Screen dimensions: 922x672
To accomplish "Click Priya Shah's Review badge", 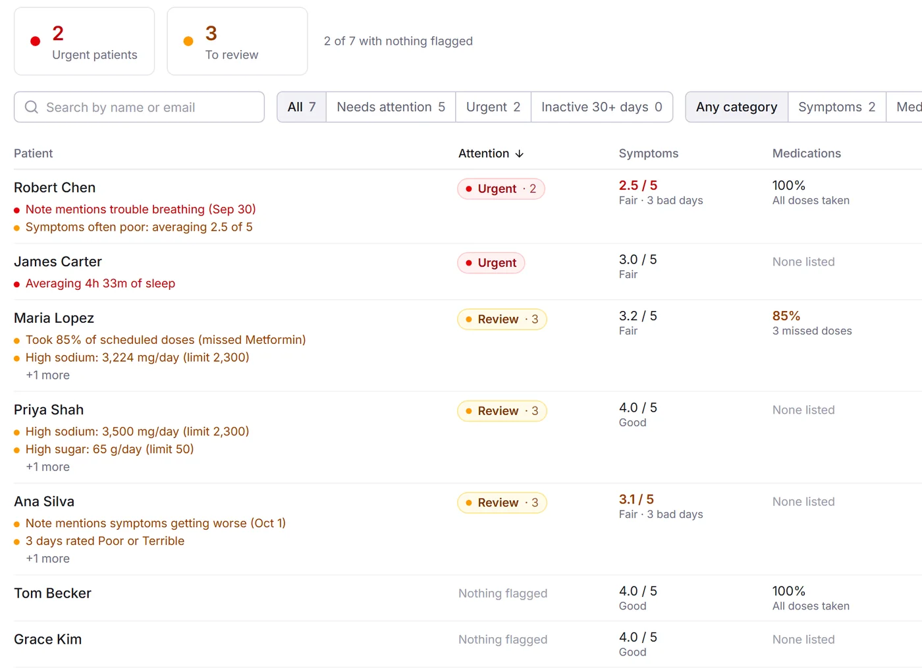I will pyautogui.click(x=502, y=411).
